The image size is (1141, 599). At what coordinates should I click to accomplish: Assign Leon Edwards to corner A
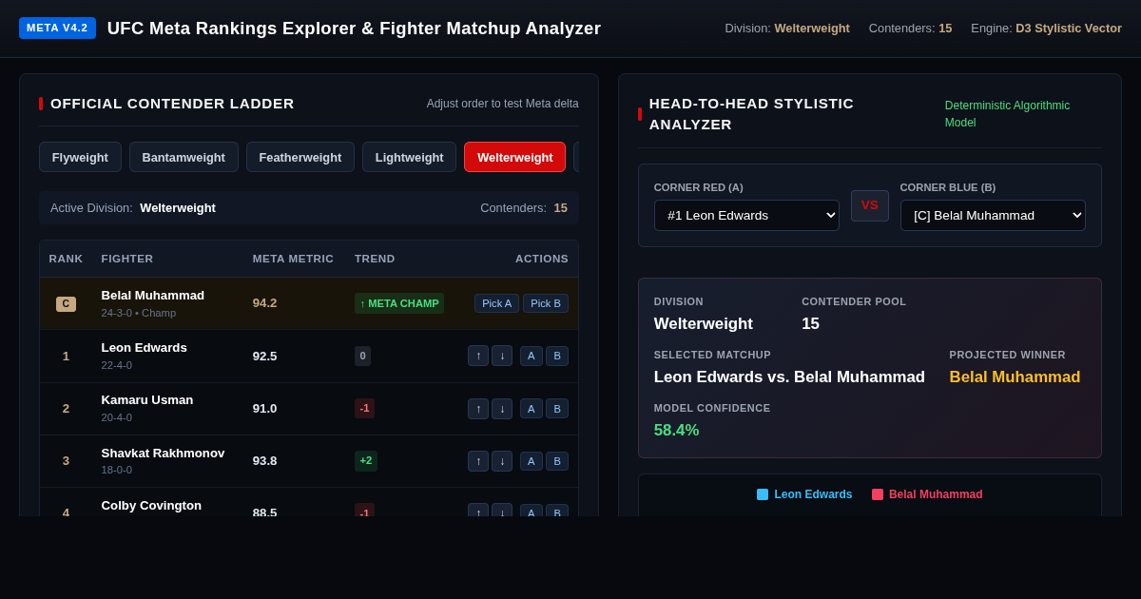532,356
